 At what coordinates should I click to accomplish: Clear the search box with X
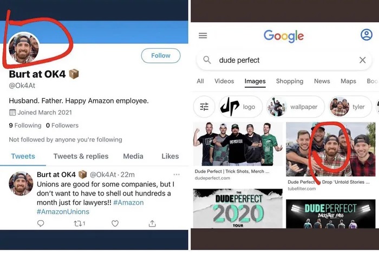point(363,60)
